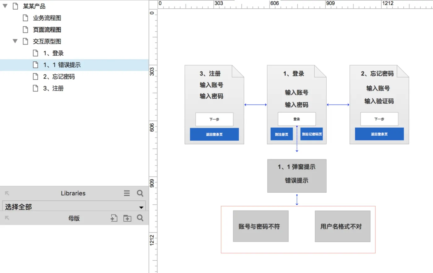This screenshot has width=433, height=273.
Task: Open the 1、登录 page in tree
Action: [53, 53]
